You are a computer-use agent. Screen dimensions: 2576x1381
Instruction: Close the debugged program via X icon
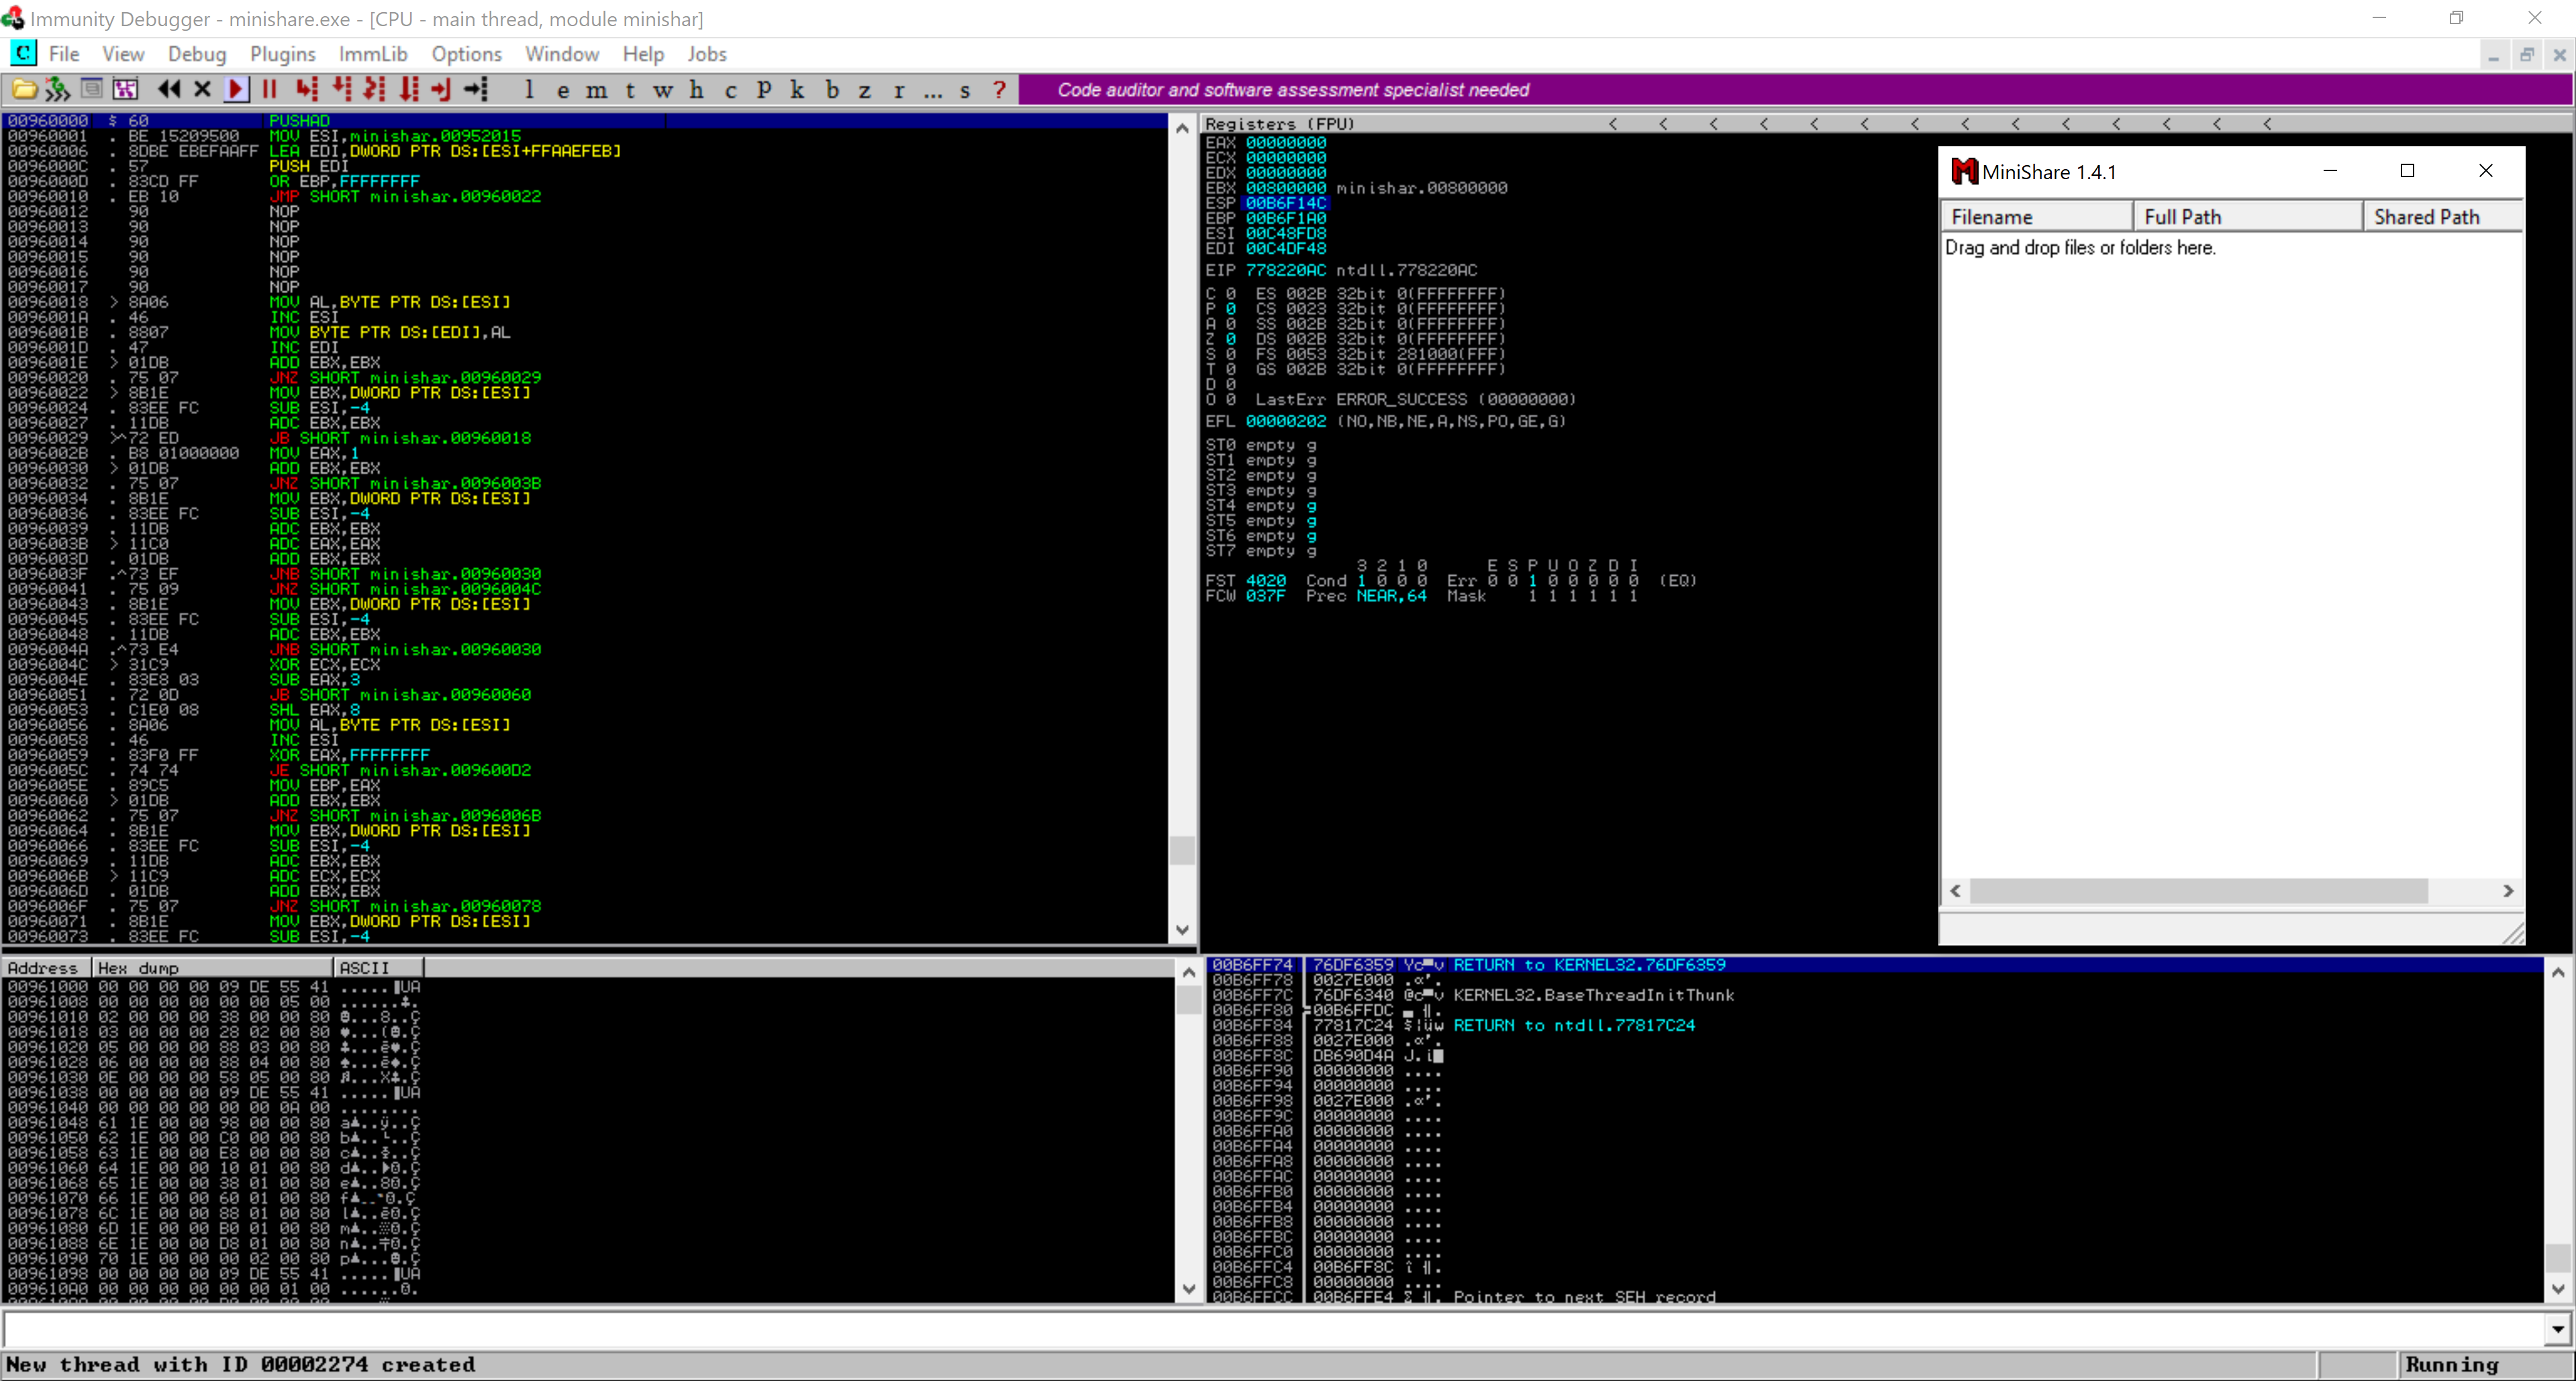coord(203,90)
